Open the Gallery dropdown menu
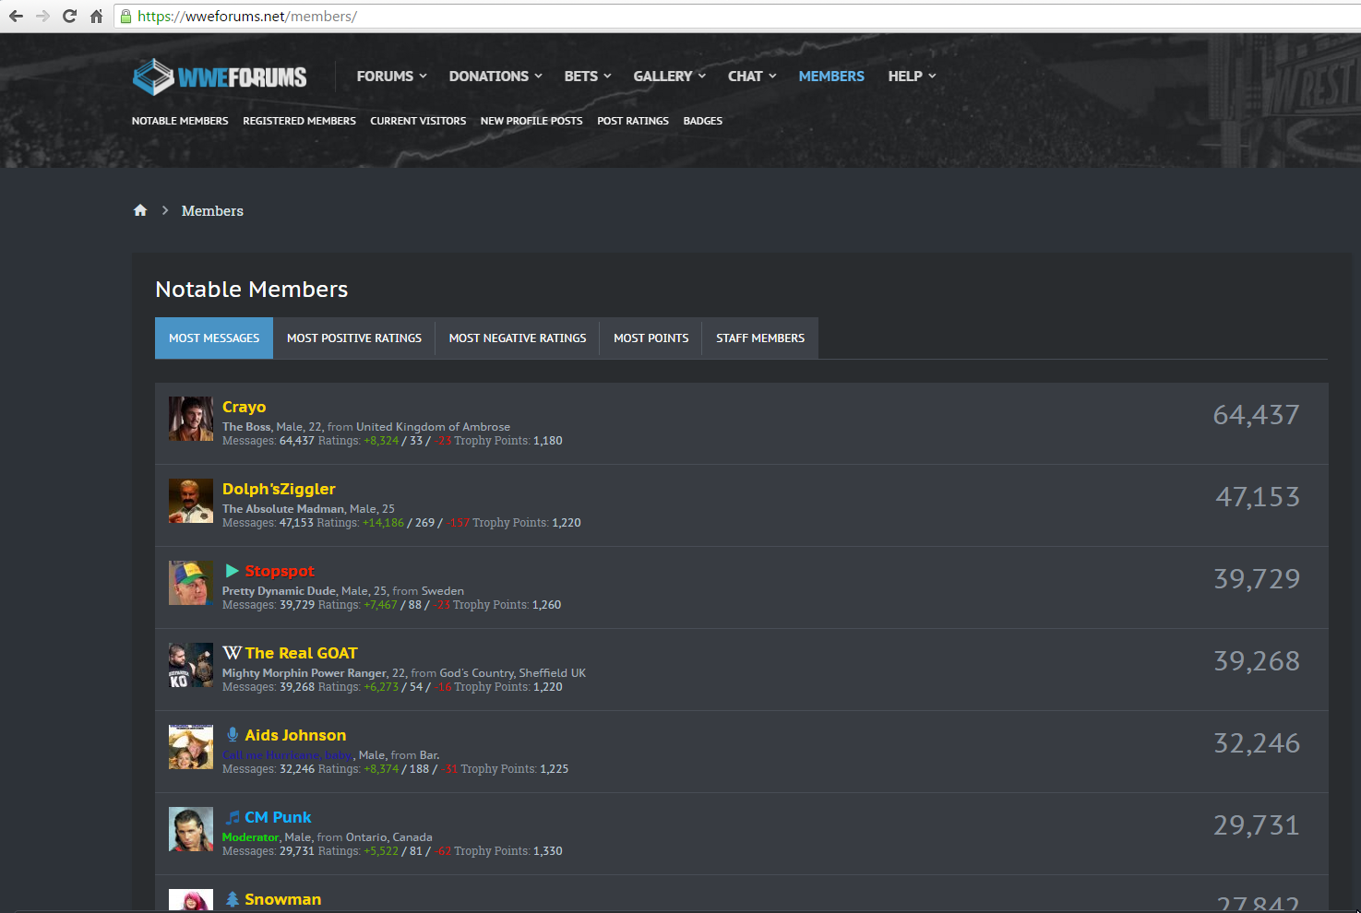Screen dimensions: 1361x913 (x=669, y=77)
